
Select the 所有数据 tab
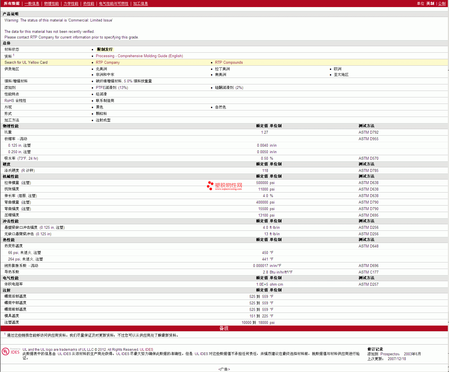(12, 3)
